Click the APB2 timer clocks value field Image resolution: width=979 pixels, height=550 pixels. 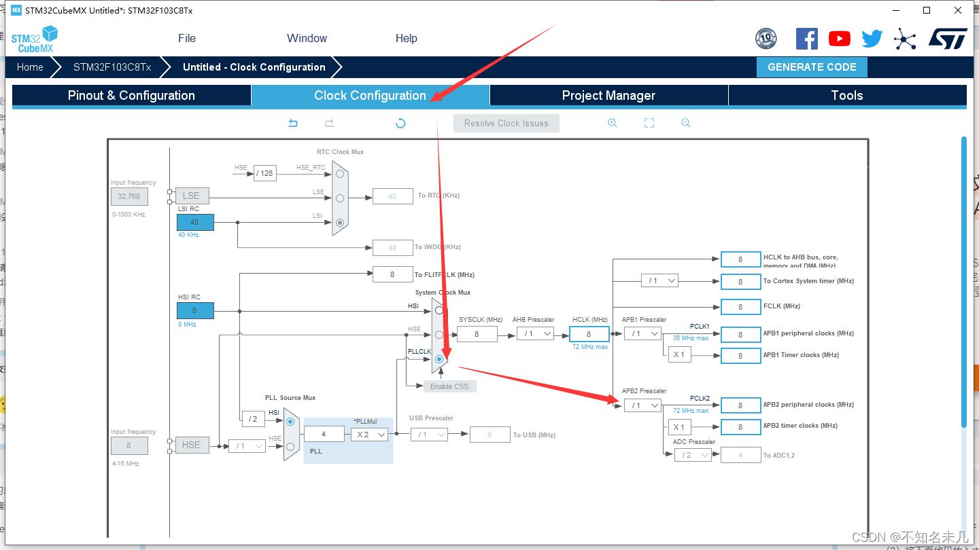tap(740, 427)
